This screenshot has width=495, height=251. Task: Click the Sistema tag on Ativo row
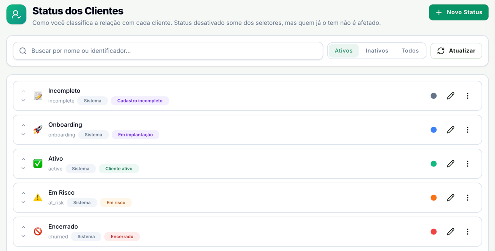[81, 169]
